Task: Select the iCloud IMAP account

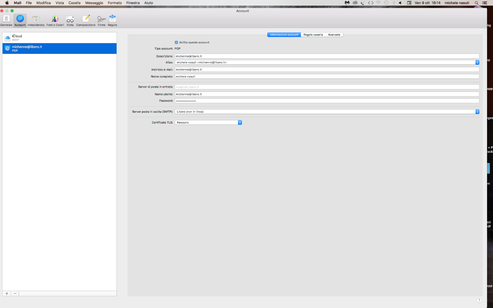Action: pos(60,38)
